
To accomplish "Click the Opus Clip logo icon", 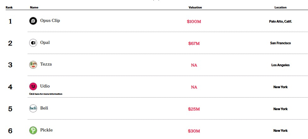I will 33,21.
